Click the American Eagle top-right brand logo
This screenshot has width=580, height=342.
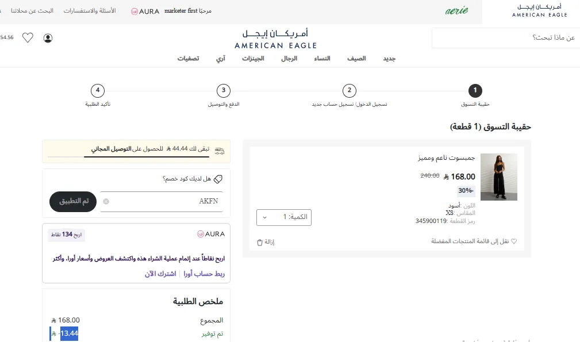coord(539,11)
